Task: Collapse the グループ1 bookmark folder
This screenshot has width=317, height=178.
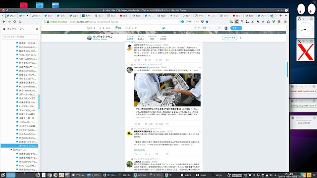Action: coord(11,150)
